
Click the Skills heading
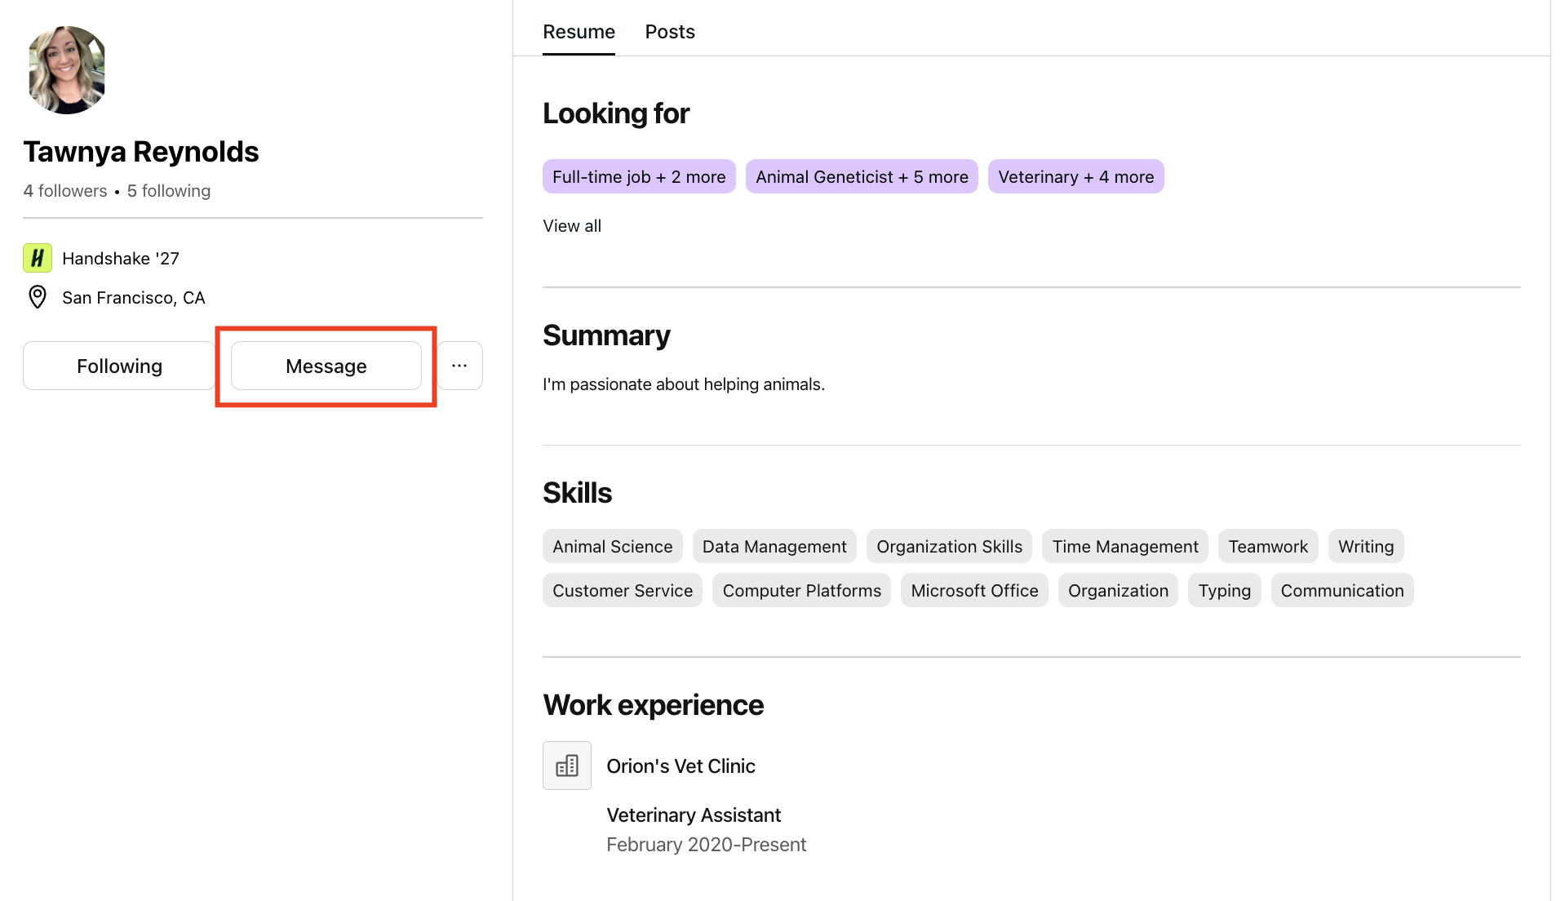(x=577, y=492)
